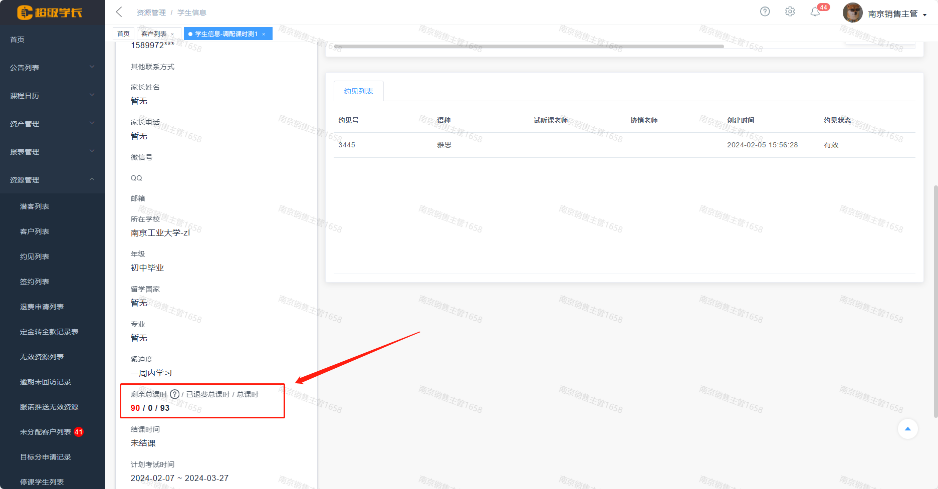Click the 超级学长 logo
The width and height of the screenshot is (938, 489).
point(50,13)
